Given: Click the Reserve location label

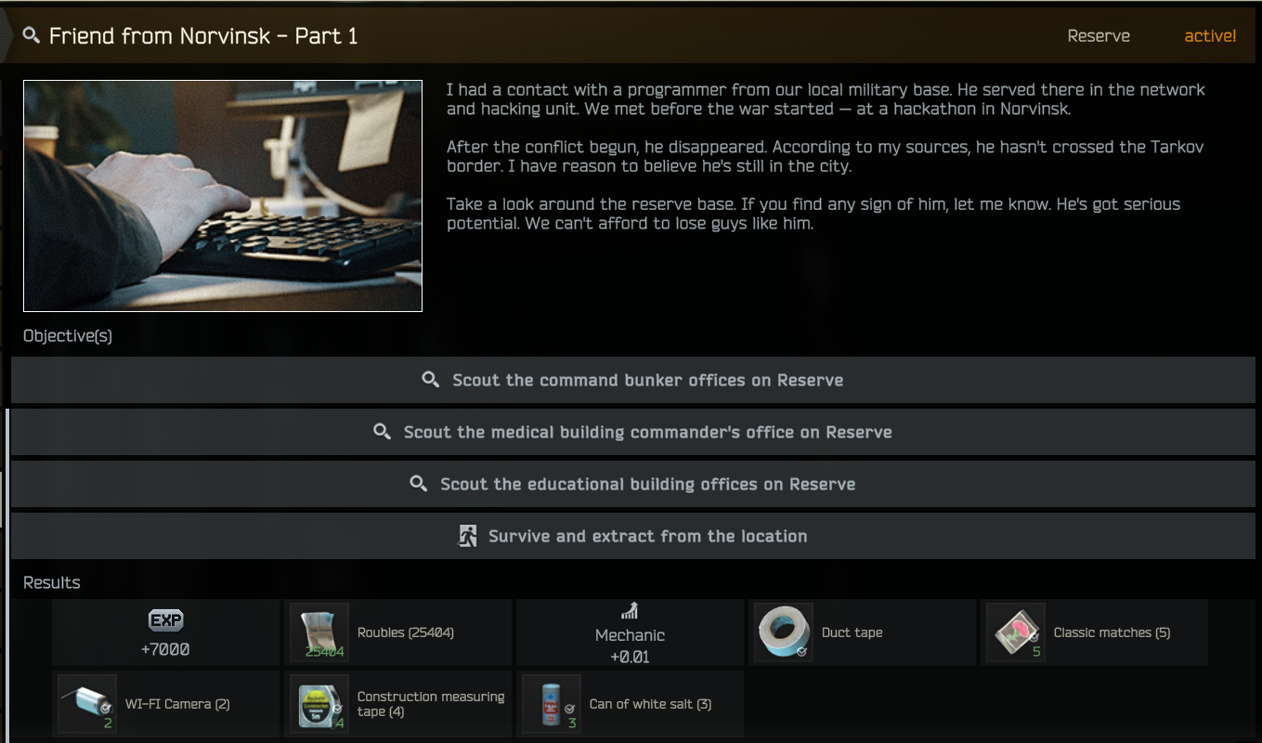Looking at the screenshot, I should (x=1099, y=36).
